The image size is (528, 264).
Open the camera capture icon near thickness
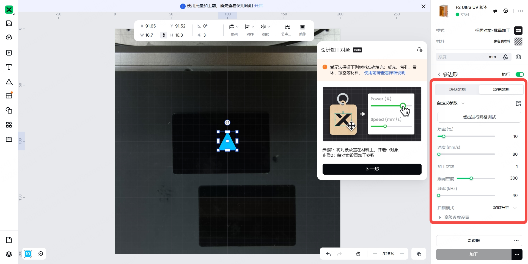coord(518,57)
